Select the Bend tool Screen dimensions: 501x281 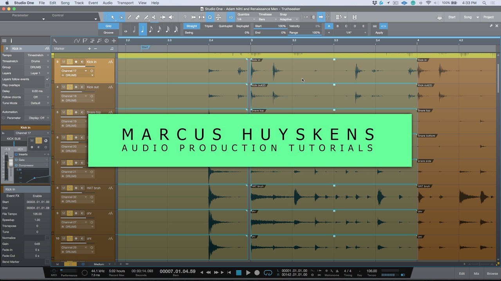pyautogui.click(x=162, y=17)
